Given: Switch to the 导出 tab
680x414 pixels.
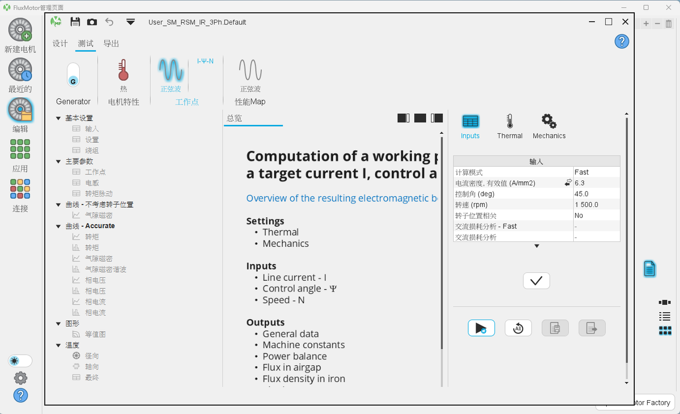Looking at the screenshot, I should tap(111, 44).
